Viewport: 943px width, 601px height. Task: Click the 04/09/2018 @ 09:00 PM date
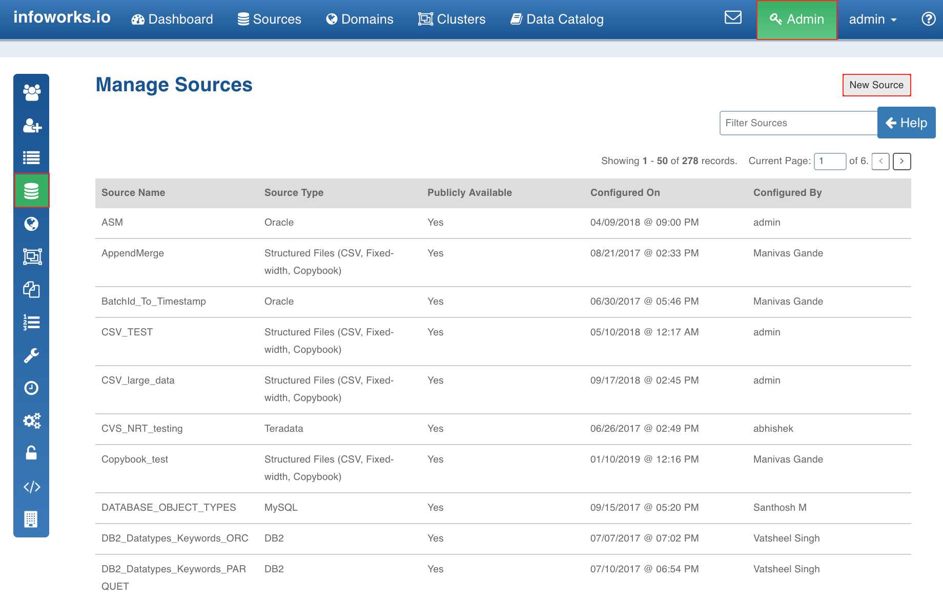(x=645, y=223)
